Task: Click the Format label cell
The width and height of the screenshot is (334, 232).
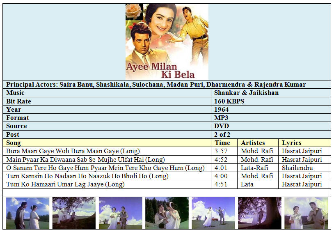Action: click(x=107, y=118)
